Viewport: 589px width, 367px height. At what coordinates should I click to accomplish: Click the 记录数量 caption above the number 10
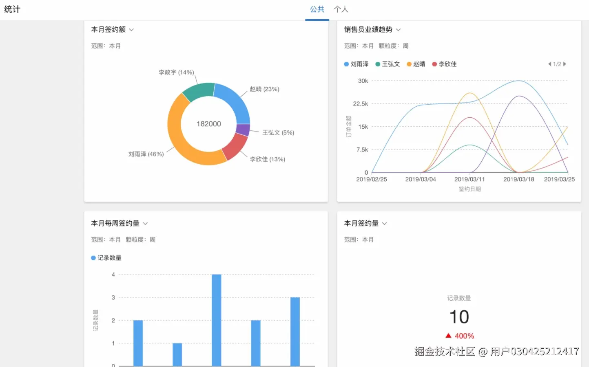coord(459,298)
